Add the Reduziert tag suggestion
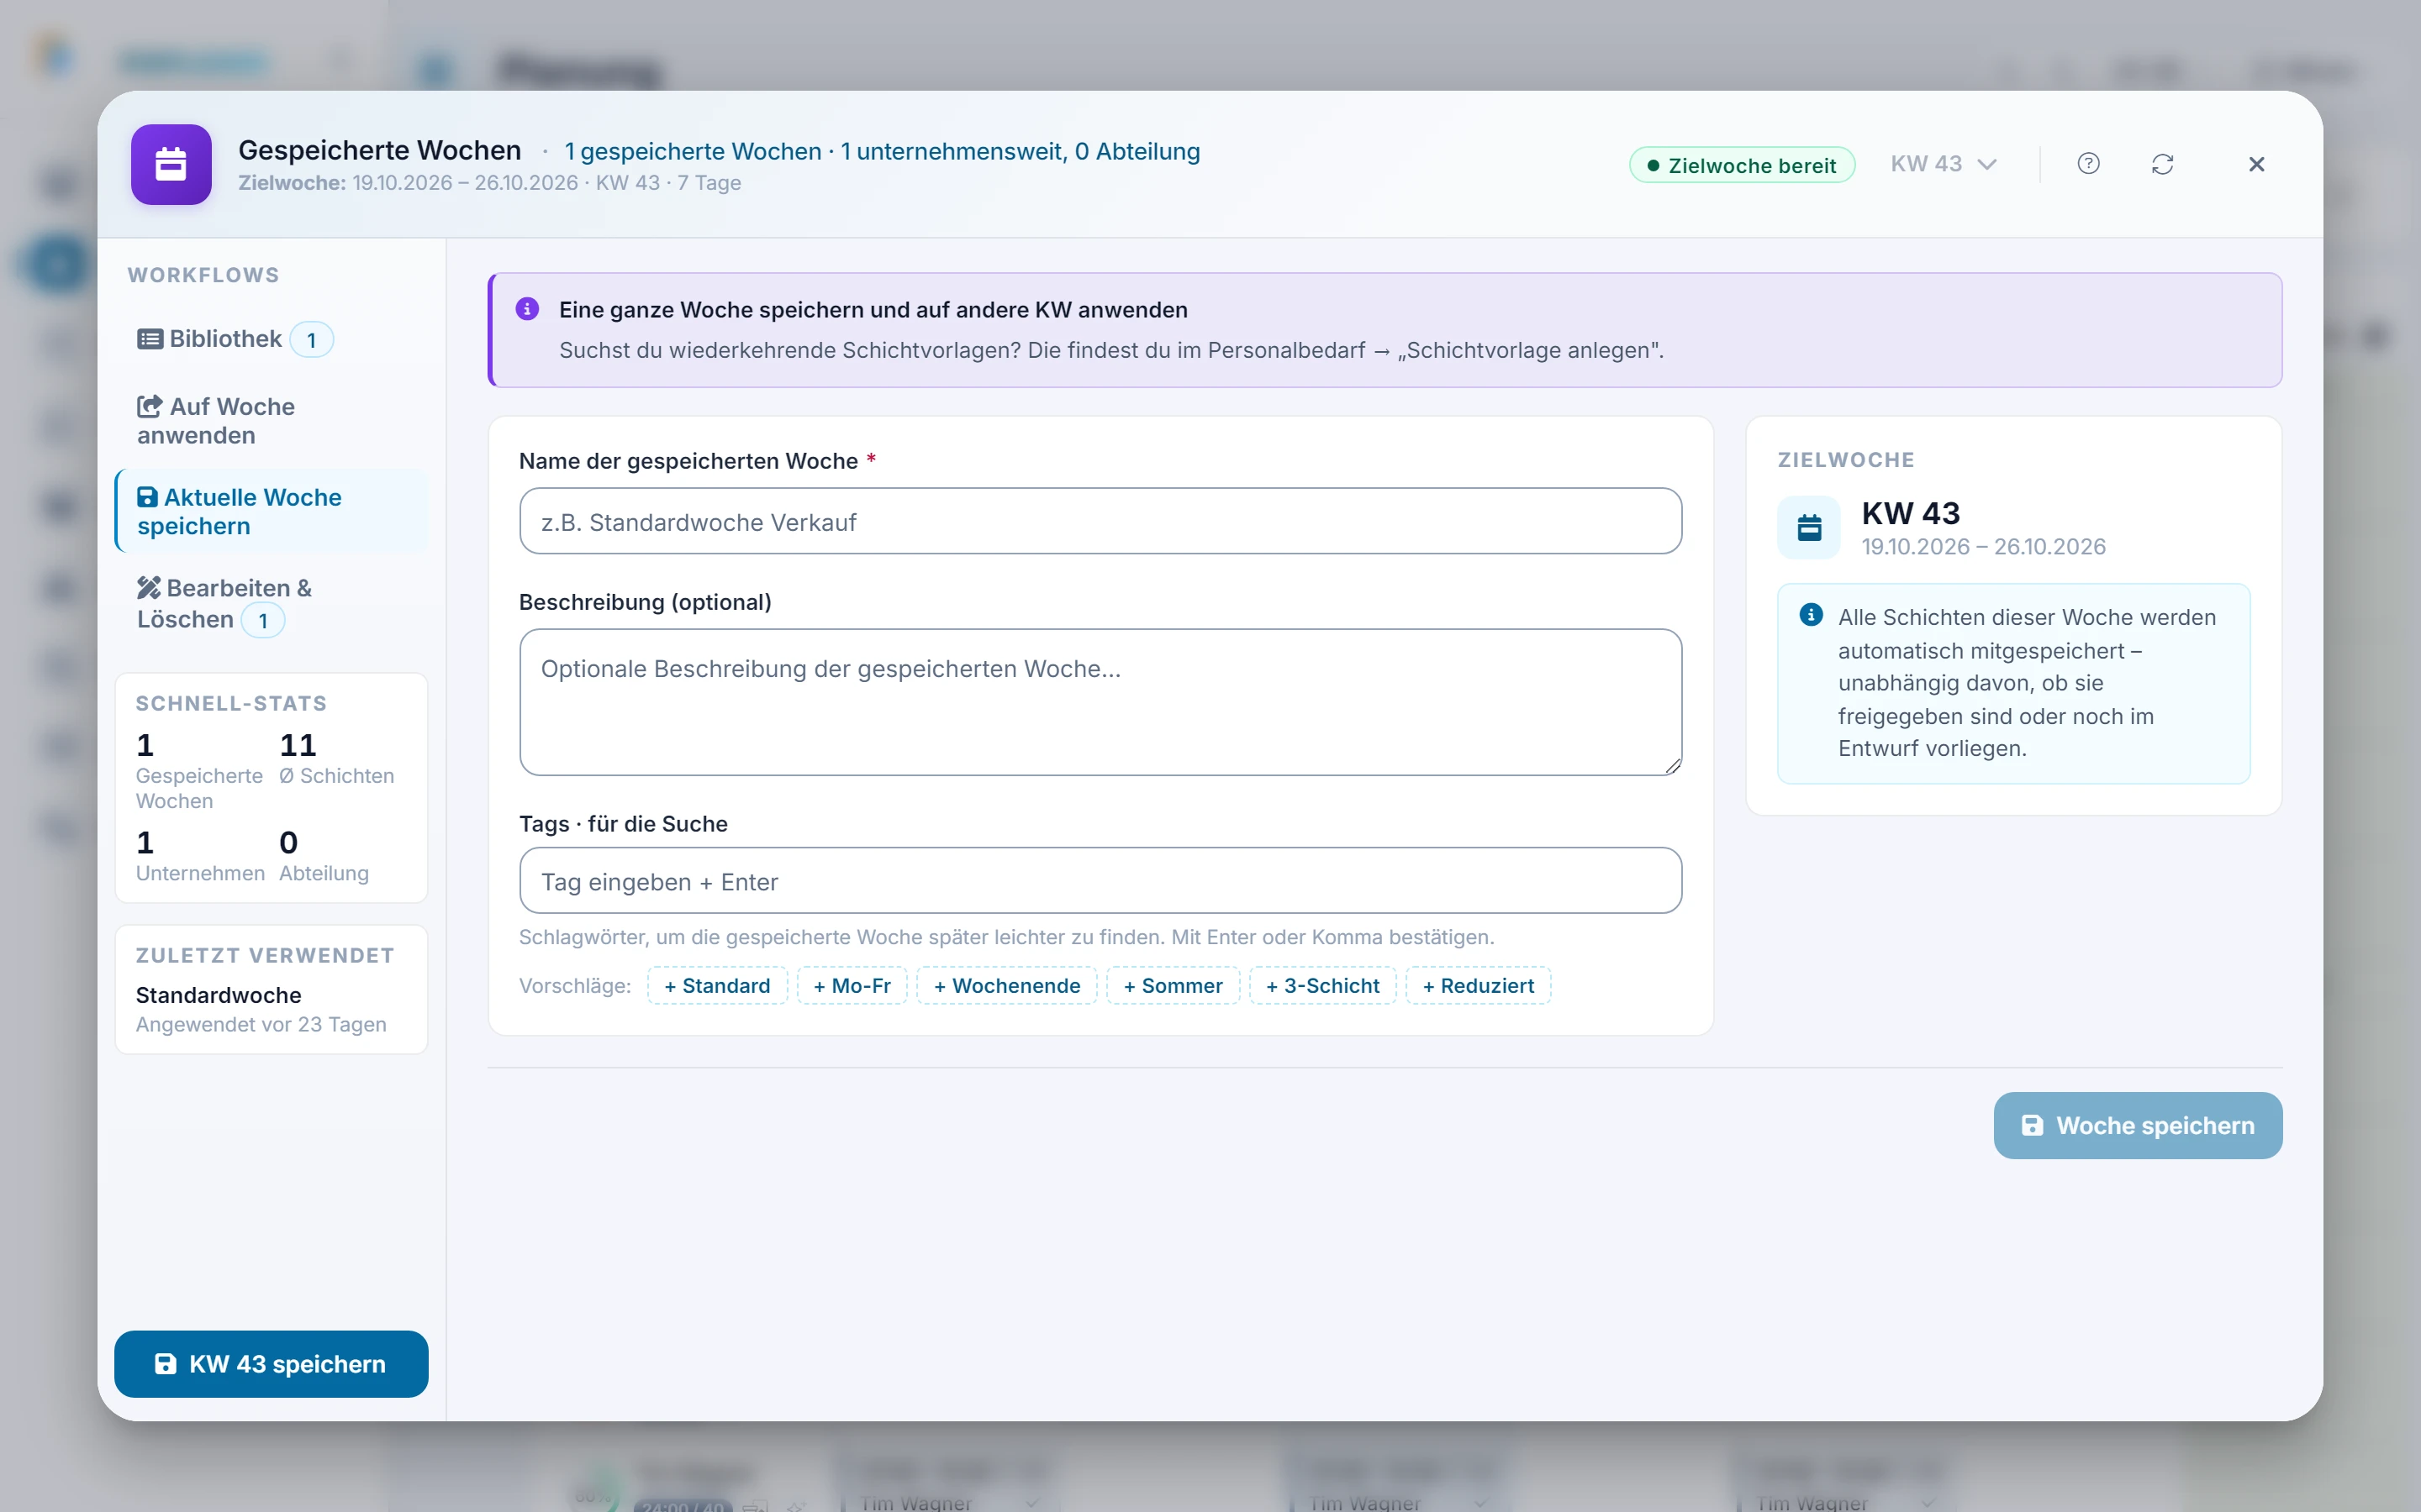 click(1478, 985)
